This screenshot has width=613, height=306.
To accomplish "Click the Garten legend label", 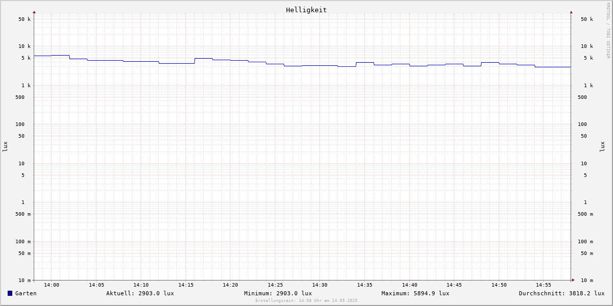I will pyautogui.click(x=26, y=293).
